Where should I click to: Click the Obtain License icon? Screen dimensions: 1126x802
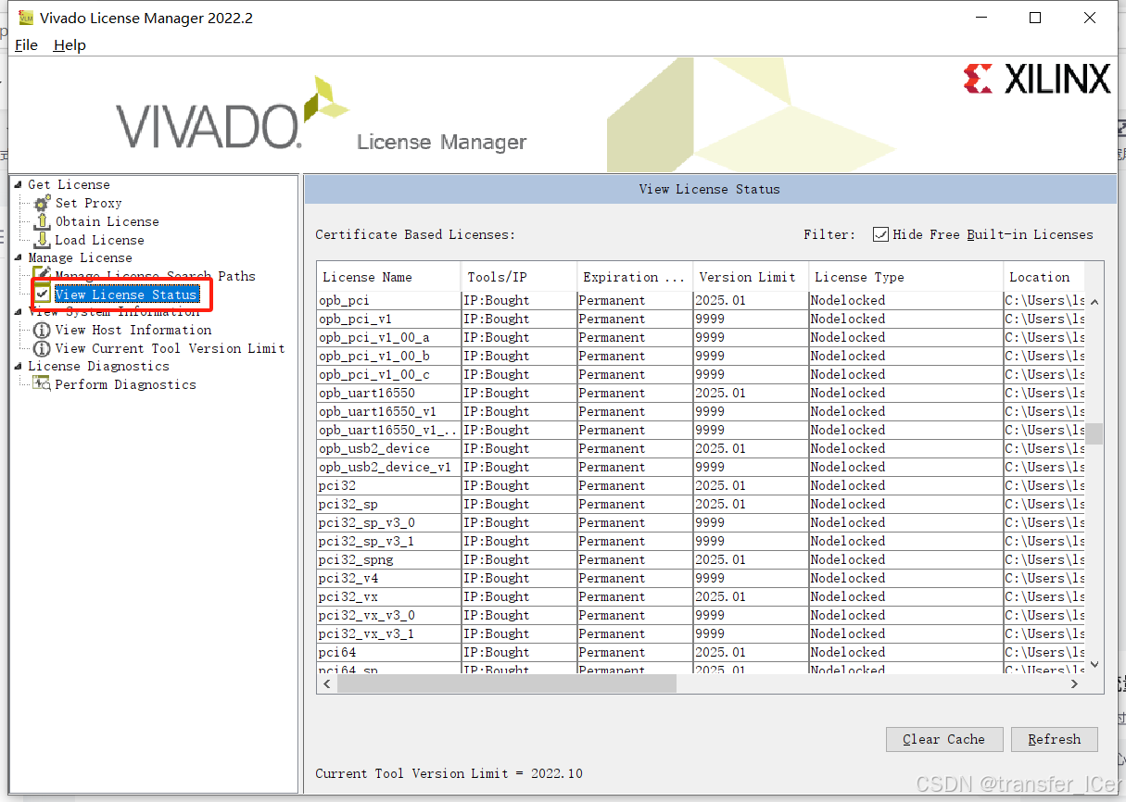43,221
